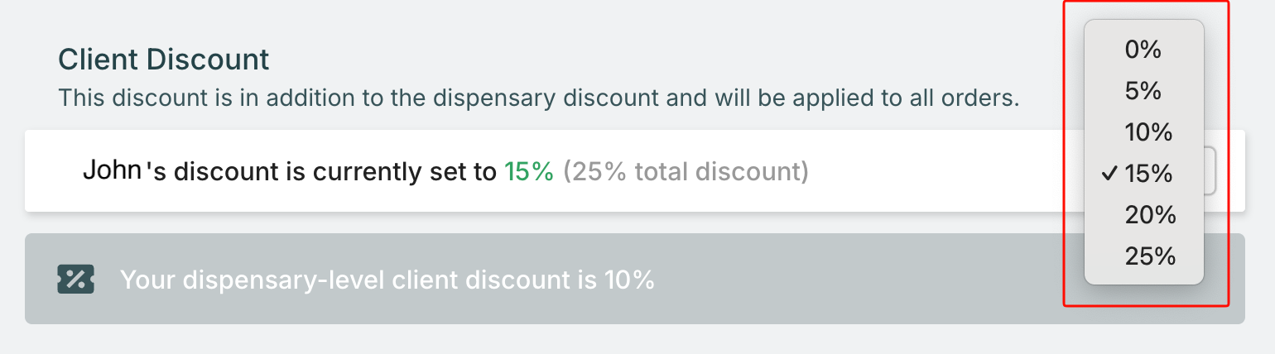
Task: Click the "10%" value in the gray banner
Action: tap(625, 280)
